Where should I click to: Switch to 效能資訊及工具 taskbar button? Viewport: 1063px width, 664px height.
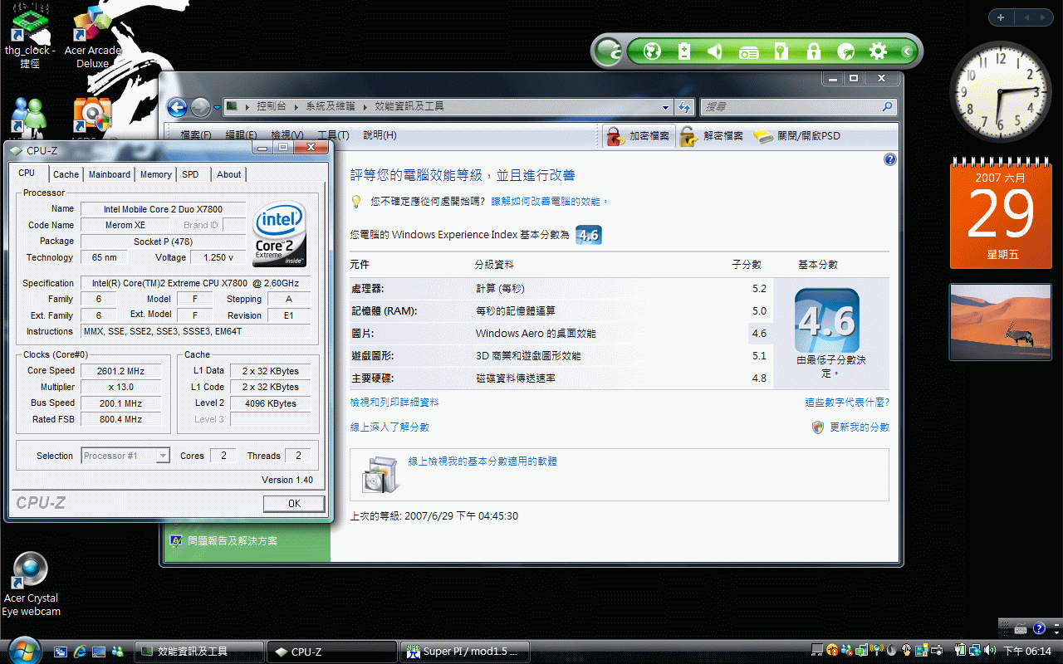199,652
